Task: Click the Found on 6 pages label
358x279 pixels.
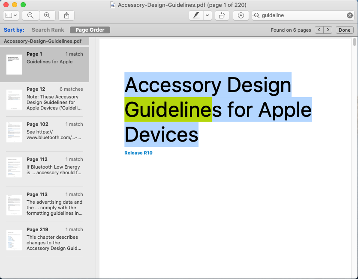Action: [x=291, y=30]
